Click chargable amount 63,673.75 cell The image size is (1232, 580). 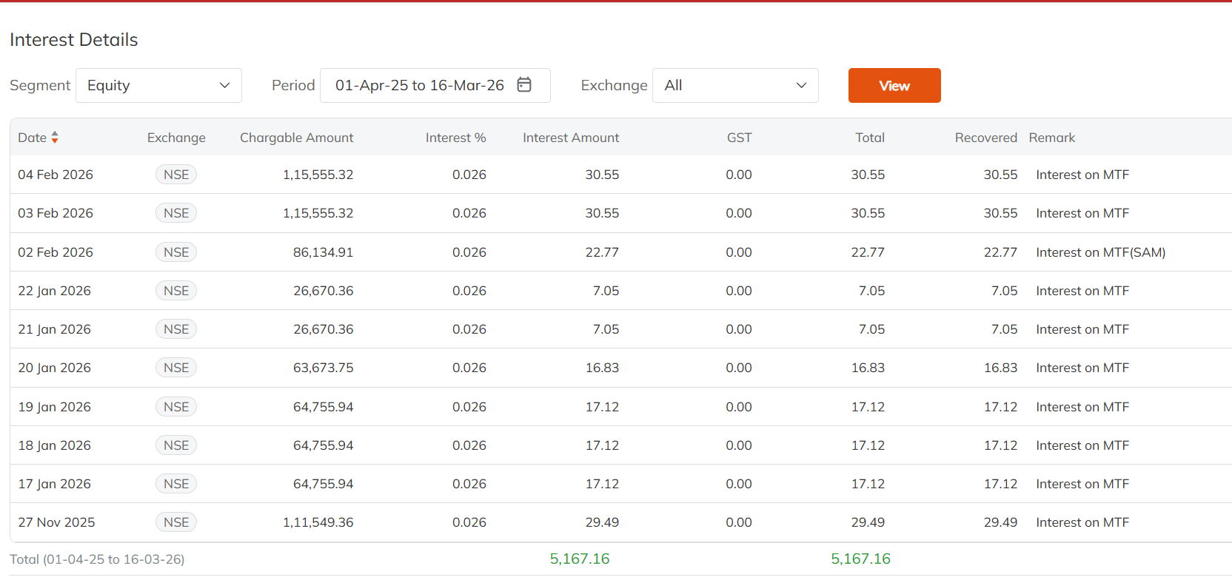pos(323,368)
